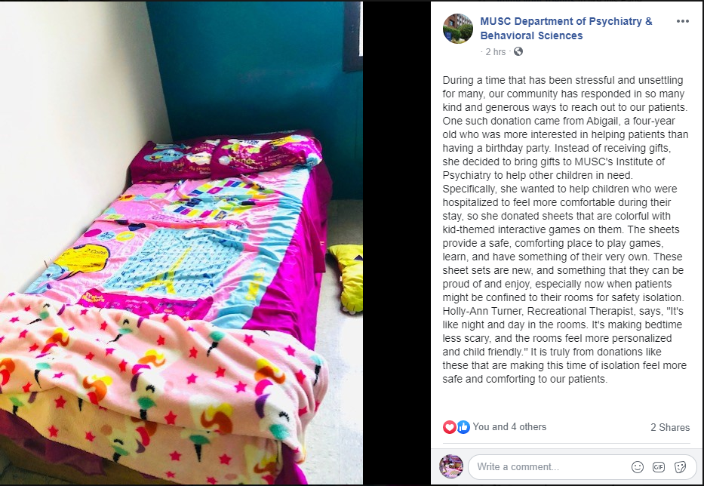Open the '2 Shares' list
Image resolution: width=704 pixels, height=486 pixels.
670,427
